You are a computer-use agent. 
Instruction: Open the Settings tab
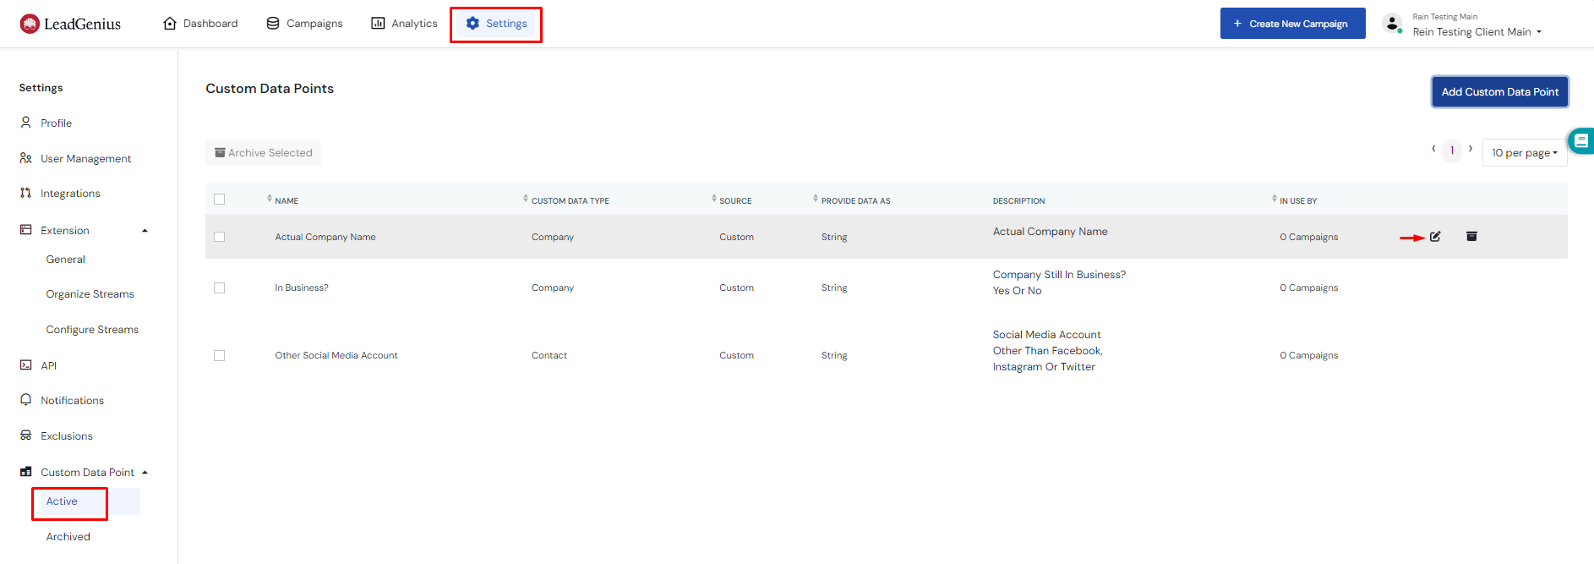click(x=496, y=24)
